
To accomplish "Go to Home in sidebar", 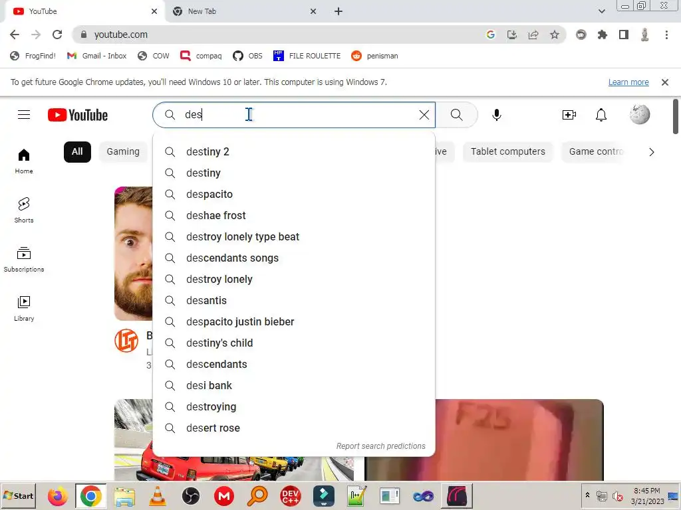I will point(24,161).
